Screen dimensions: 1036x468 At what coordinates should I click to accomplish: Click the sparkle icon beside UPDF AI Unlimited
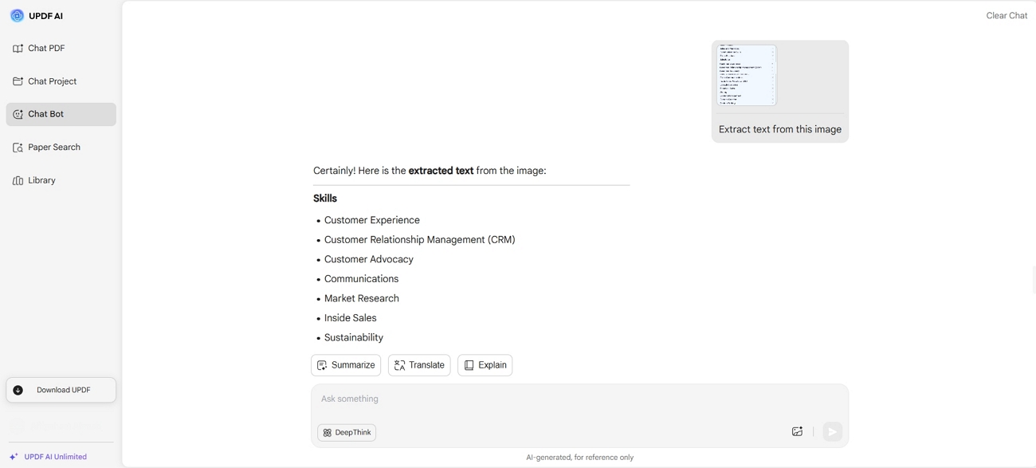click(14, 457)
